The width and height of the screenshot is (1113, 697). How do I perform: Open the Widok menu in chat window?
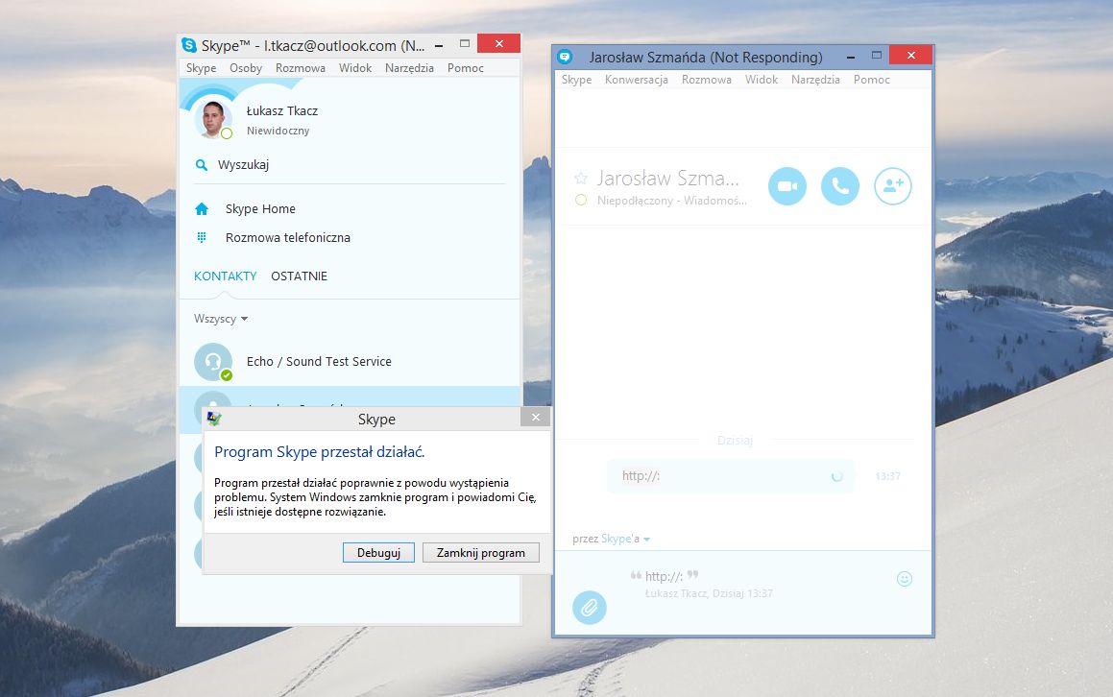point(761,80)
